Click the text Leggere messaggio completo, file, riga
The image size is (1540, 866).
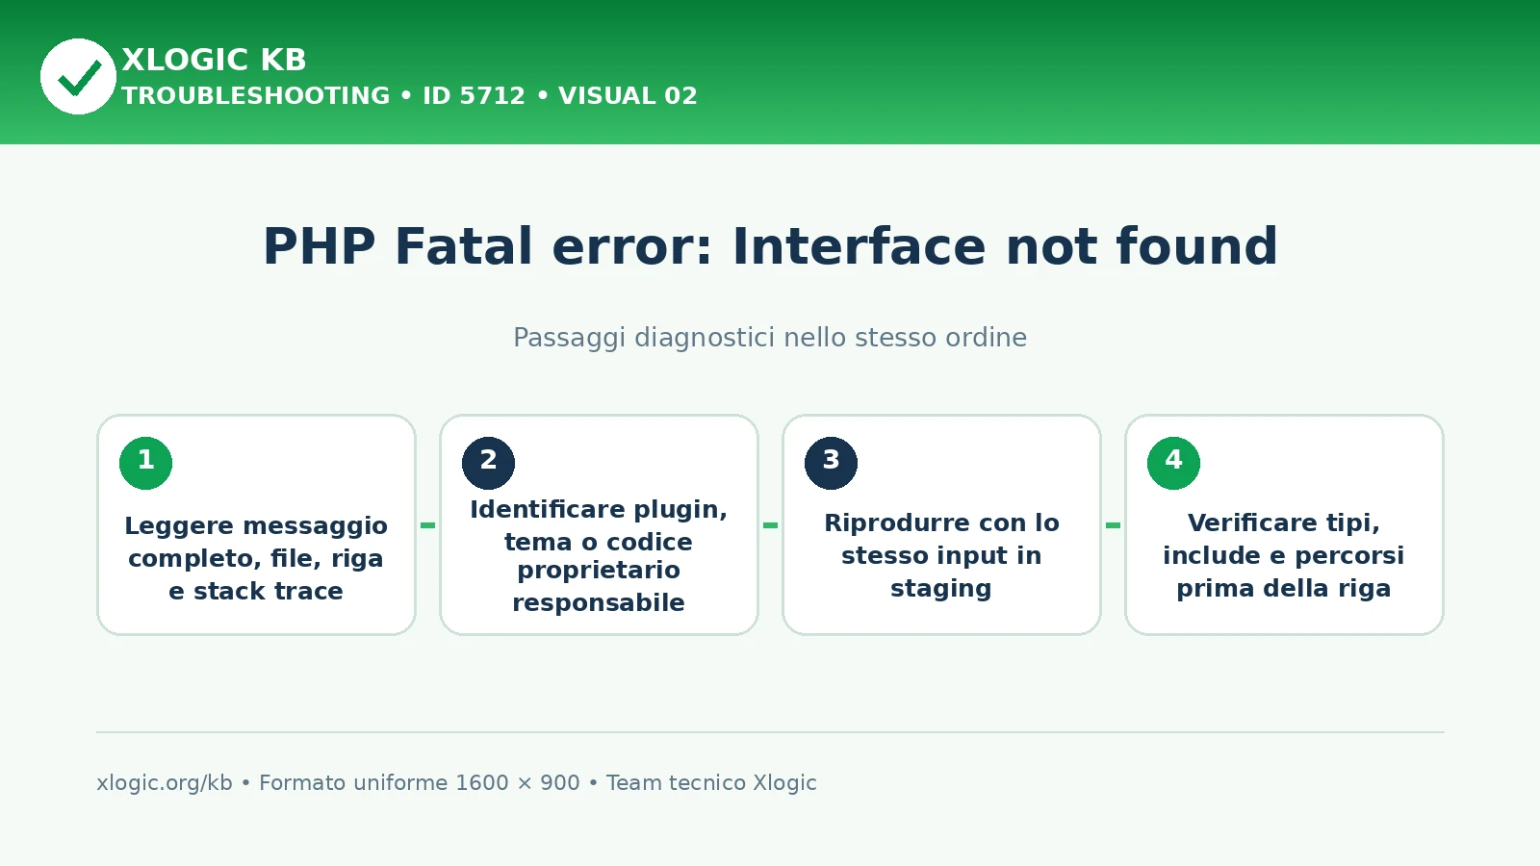point(256,542)
